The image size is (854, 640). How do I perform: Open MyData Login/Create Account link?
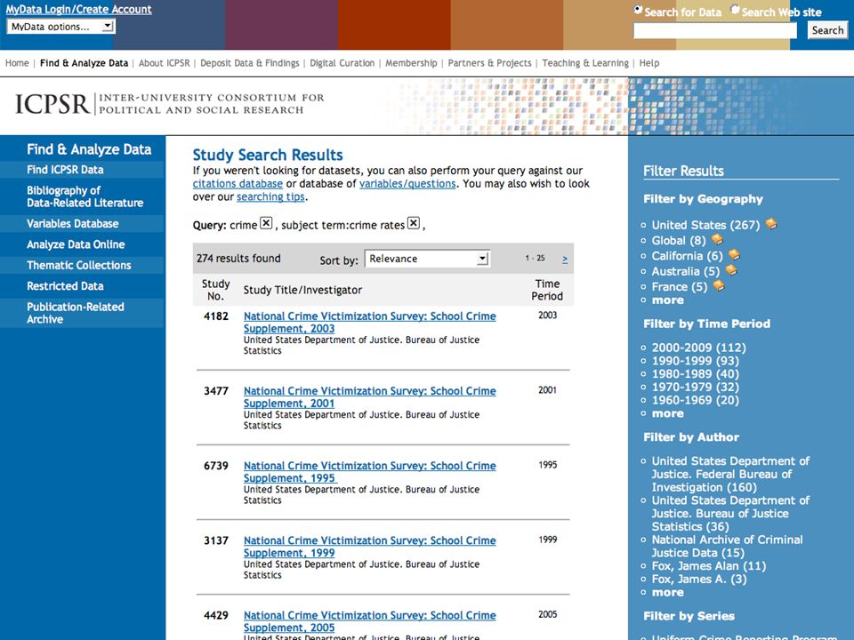pos(79,9)
